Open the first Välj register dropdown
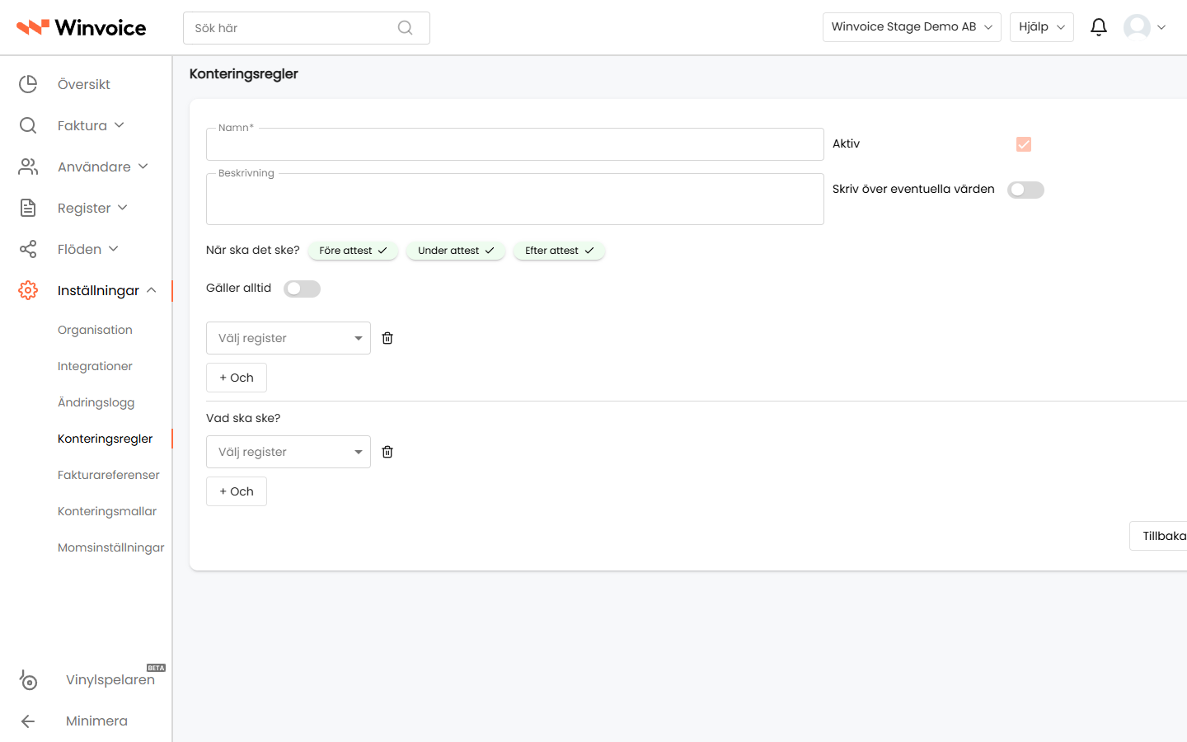Viewport: 1187px width, 742px height. click(x=289, y=338)
